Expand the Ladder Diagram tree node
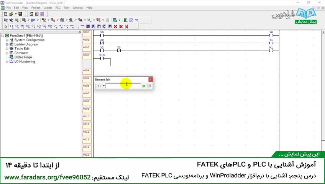This screenshot has height=184, width=325. 7,44
